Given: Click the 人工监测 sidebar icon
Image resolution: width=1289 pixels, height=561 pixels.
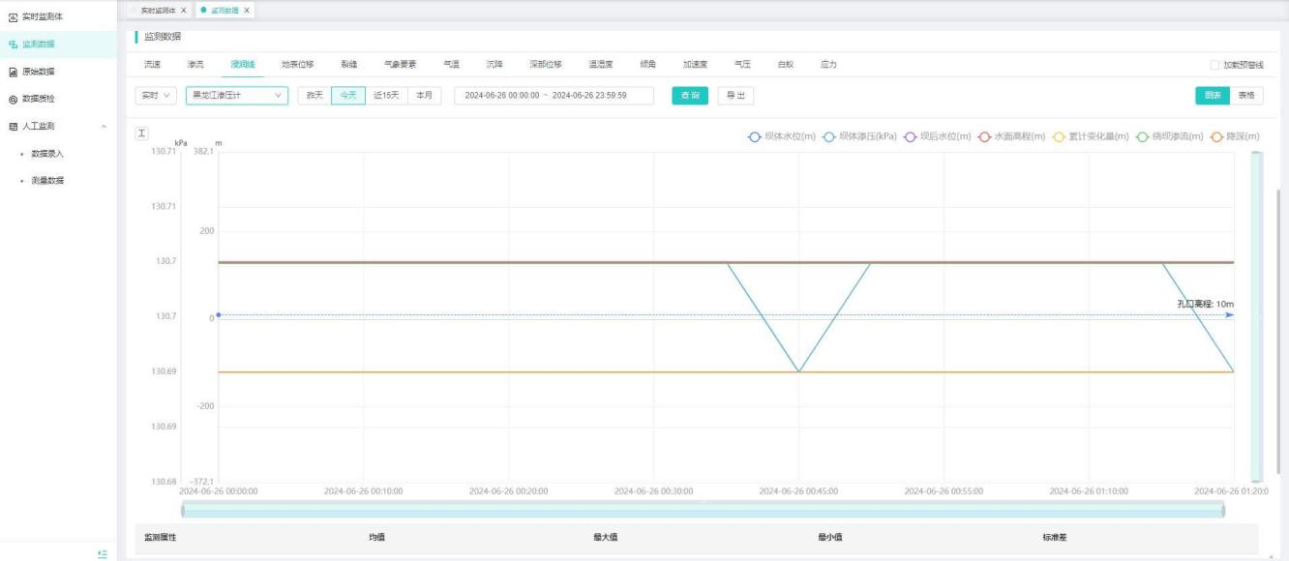Looking at the screenshot, I should [13, 126].
